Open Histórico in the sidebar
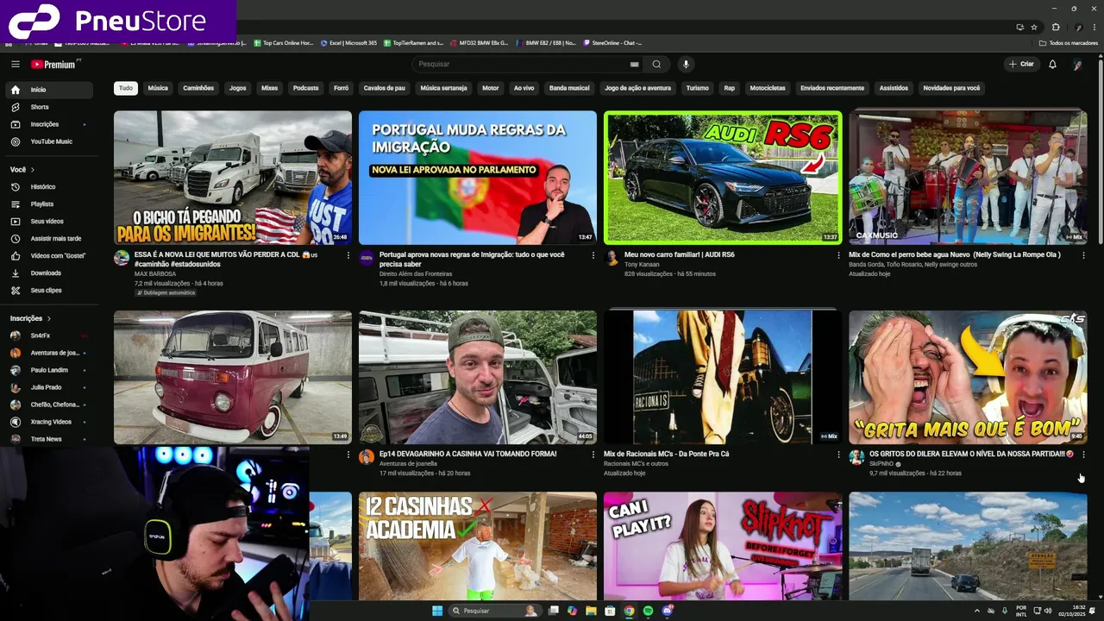 pos(50,186)
